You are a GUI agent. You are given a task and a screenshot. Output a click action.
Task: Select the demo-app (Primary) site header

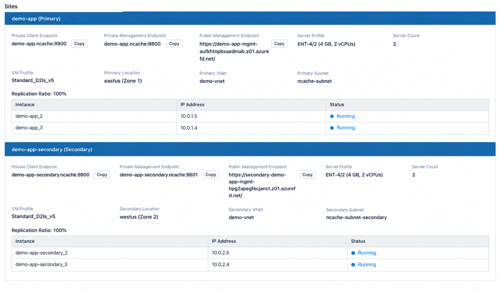250,18
